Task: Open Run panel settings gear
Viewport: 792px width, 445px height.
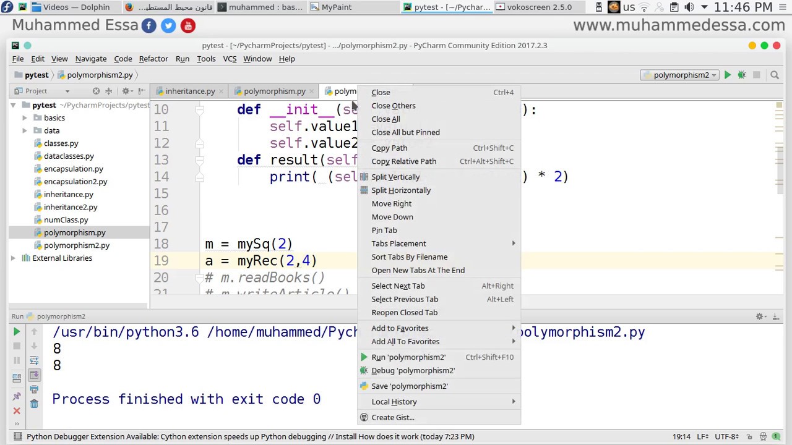Action: [x=760, y=316]
